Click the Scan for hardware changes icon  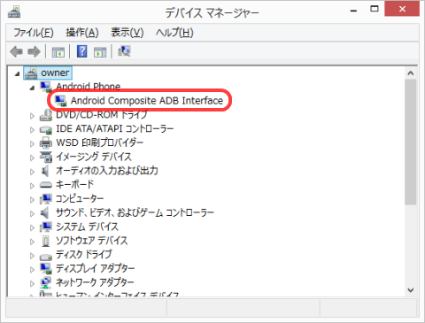click(124, 51)
